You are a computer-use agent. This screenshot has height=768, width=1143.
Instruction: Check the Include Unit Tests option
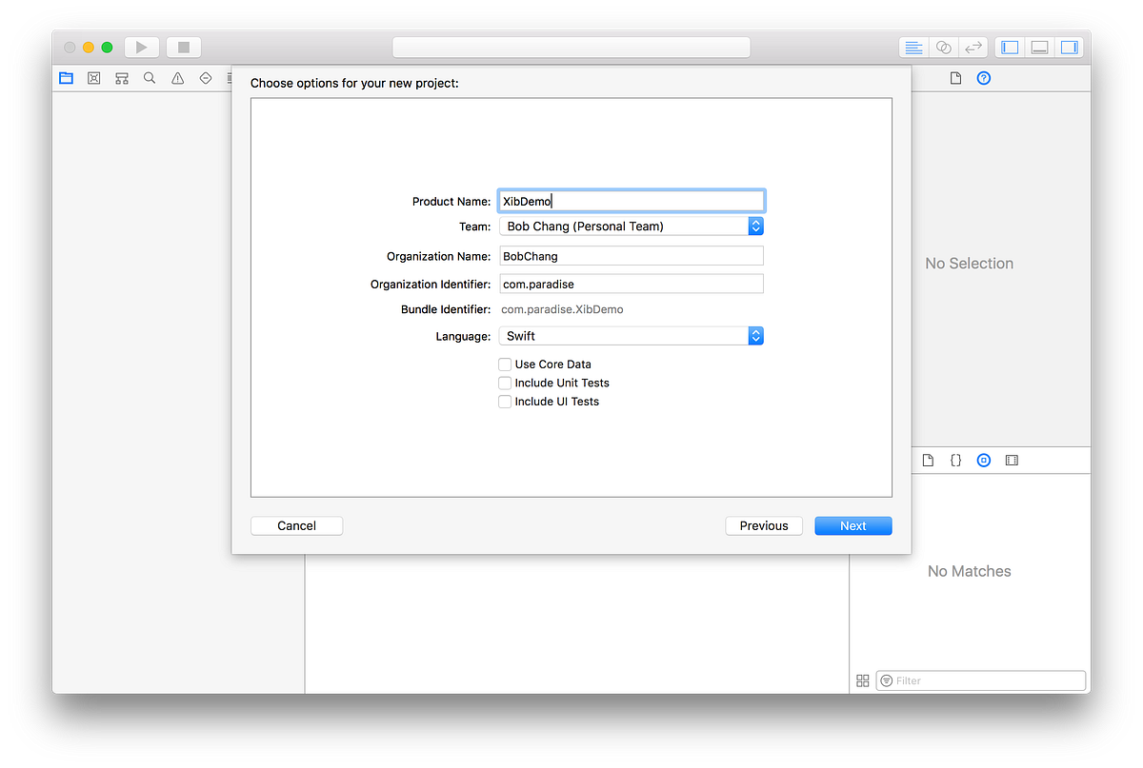click(505, 383)
